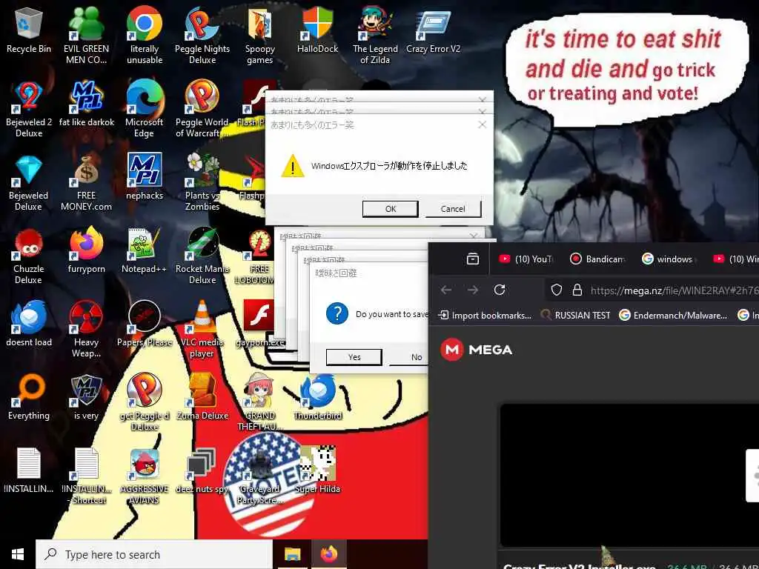759x569 pixels.
Task: Close the front Japanese error dialog
Action: coord(482,124)
